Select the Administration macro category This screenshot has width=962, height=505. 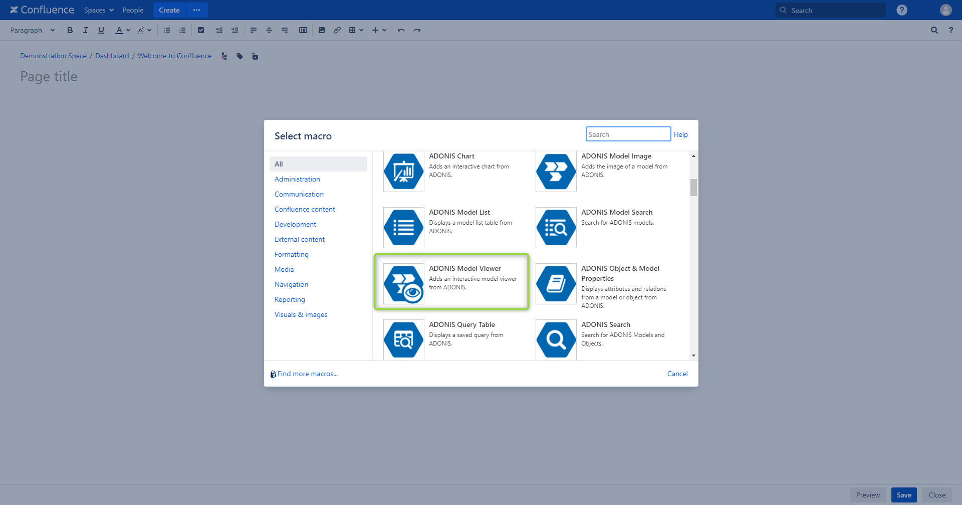(x=297, y=179)
